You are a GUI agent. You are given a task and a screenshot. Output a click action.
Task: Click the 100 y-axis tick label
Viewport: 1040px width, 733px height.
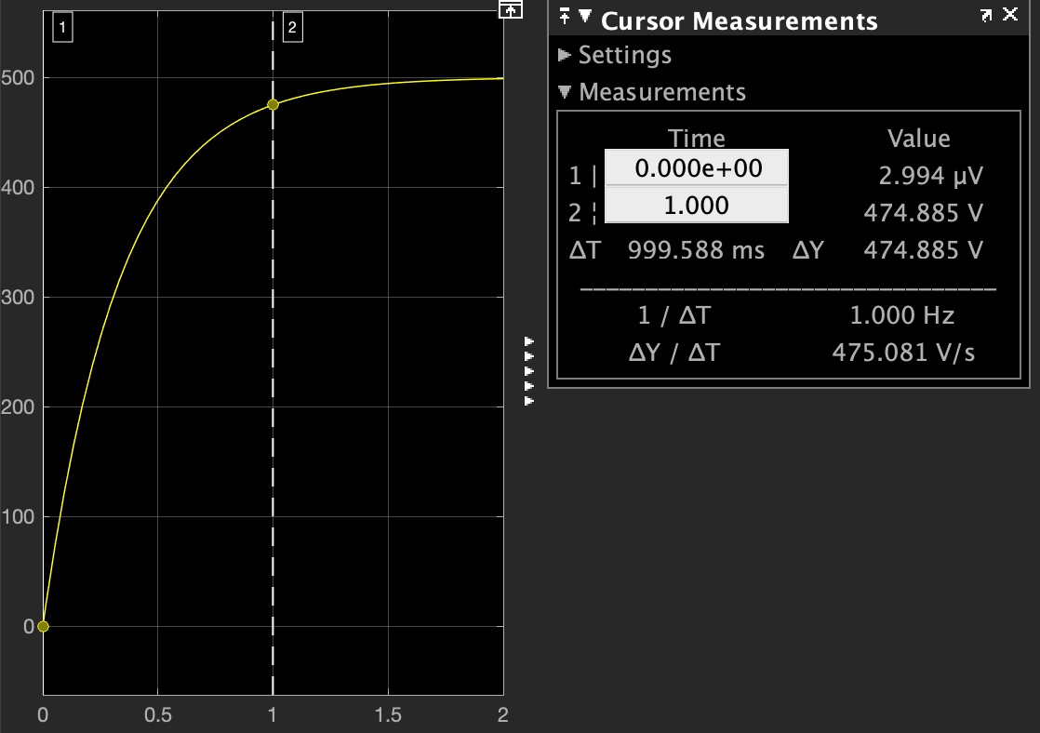click(x=18, y=516)
